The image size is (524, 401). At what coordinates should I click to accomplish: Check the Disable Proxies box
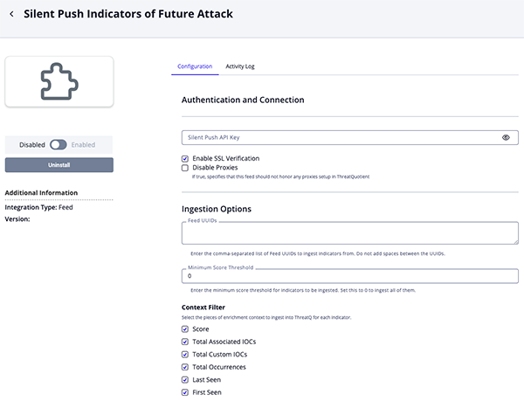point(185,168)
